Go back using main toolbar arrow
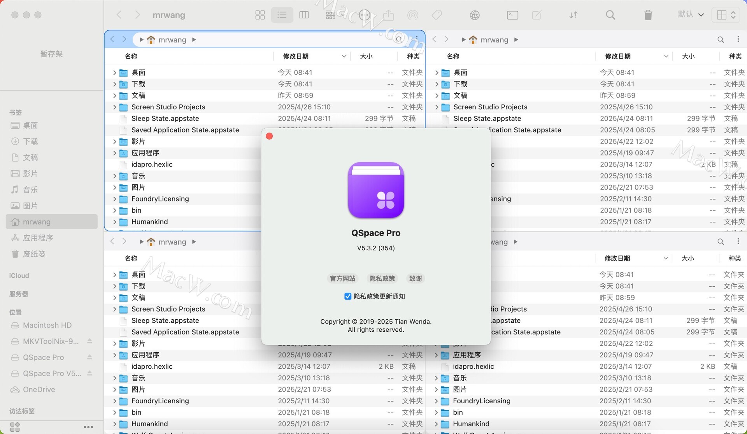This screenshot has width=747, height=434. tap(119, 15)
